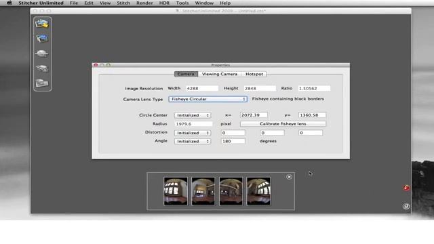The width and height of the screenshot is (434, 244).
Task: Switch to the Hotspot tab
Action: (x=254, y=74)
